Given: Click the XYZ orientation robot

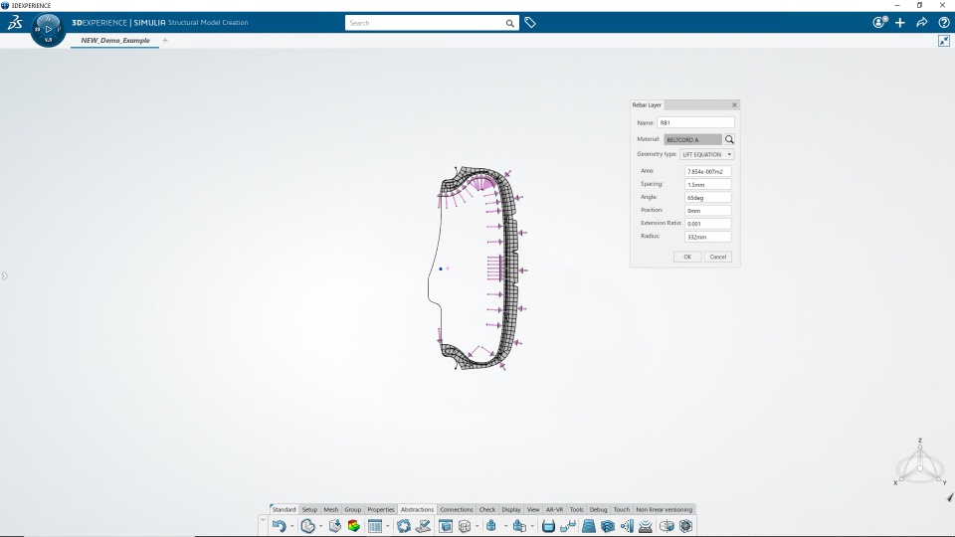Looking at the screenshot, I should pyautogui.click(x=919, y=464).
